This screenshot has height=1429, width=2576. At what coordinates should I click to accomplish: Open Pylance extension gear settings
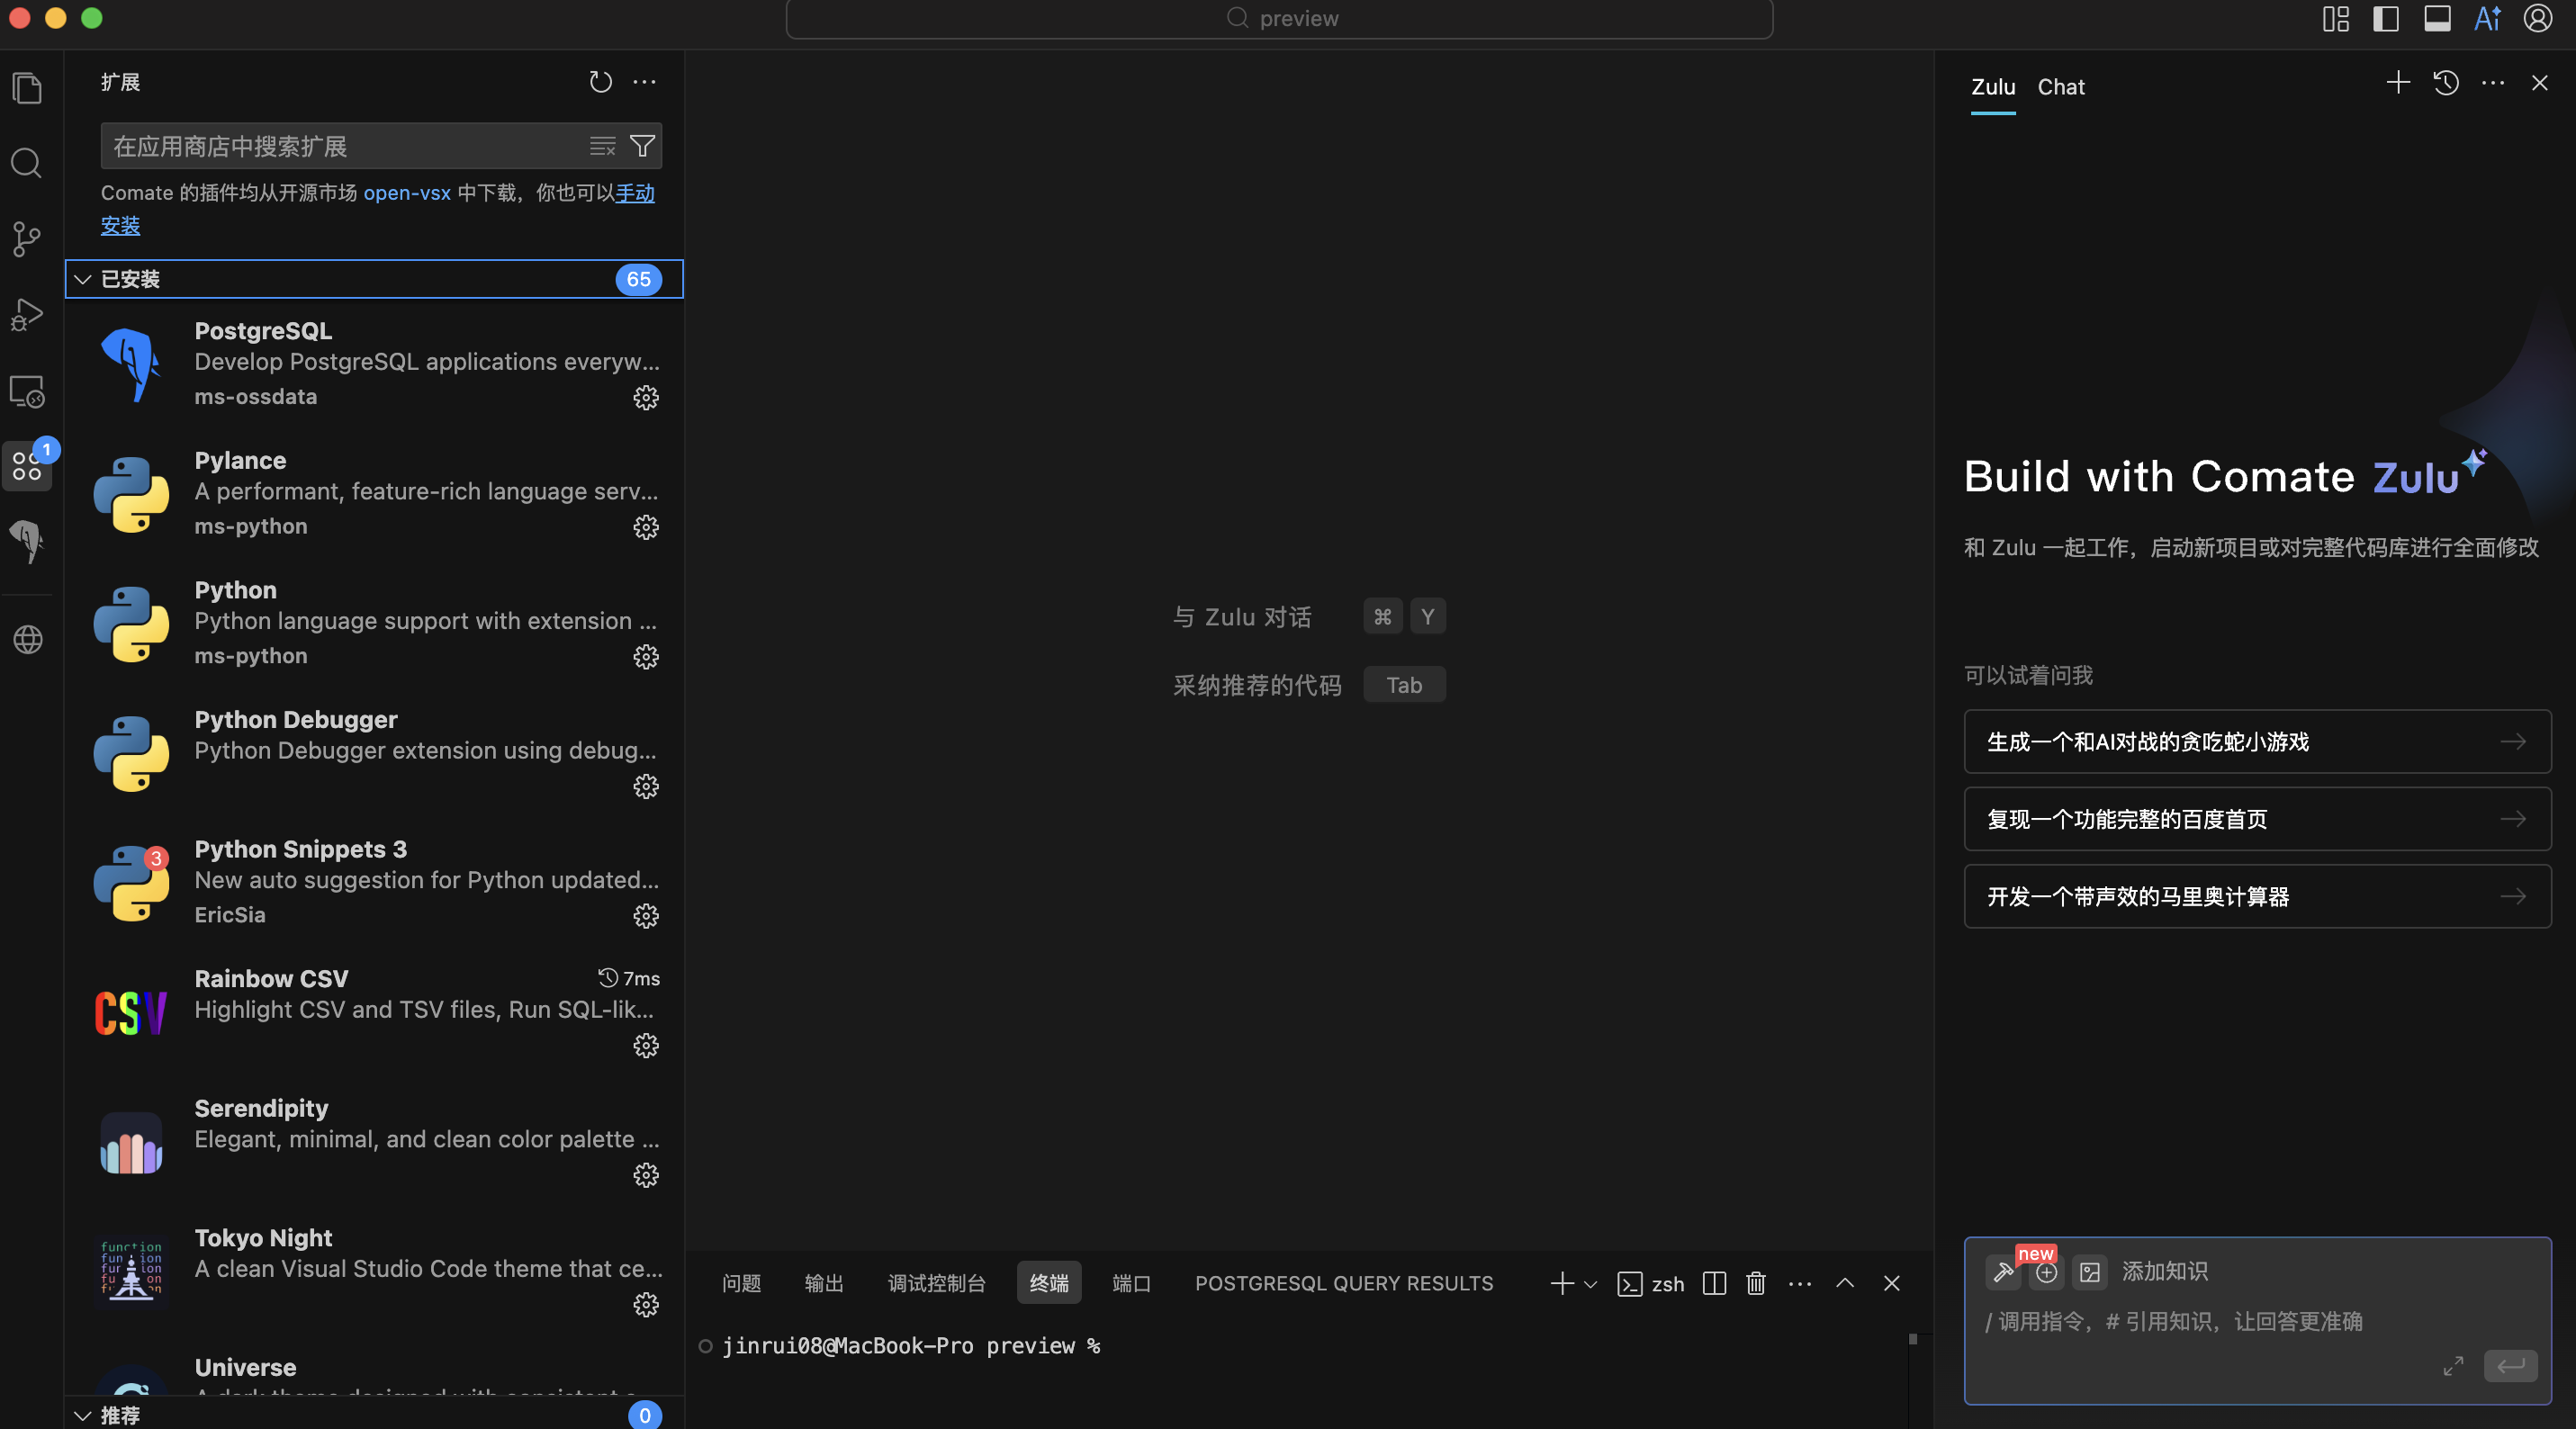tap(646, 527)
